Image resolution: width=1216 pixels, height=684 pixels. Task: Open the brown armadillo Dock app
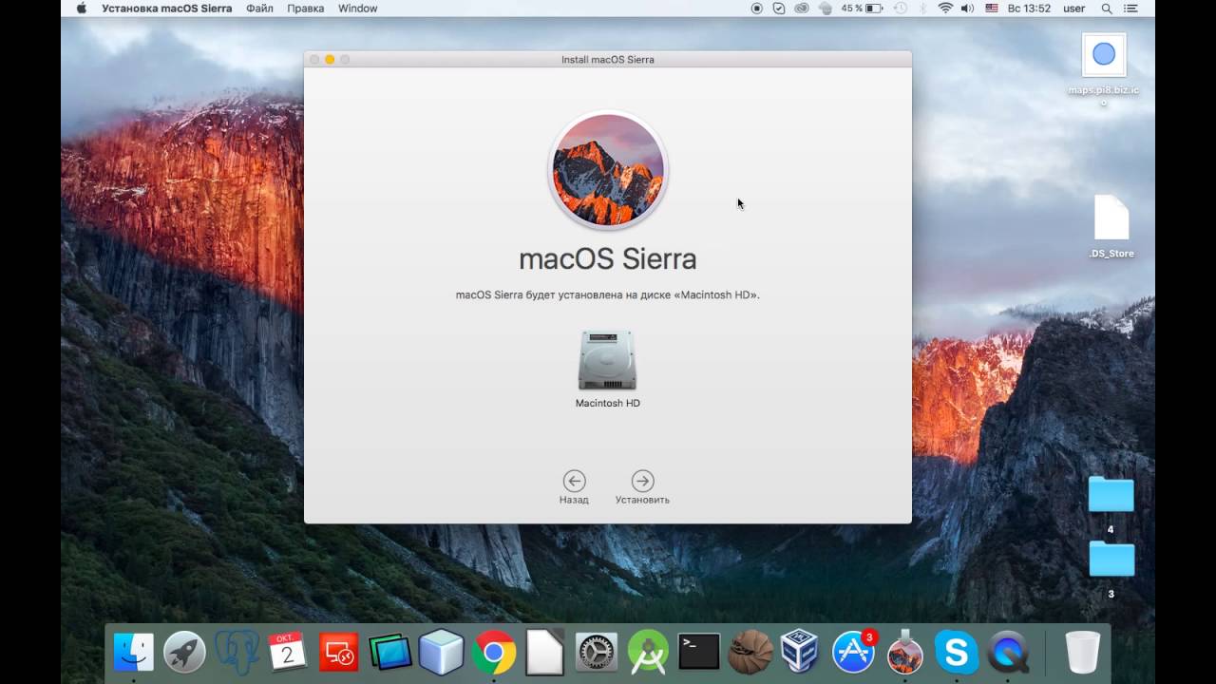pyautogui.click(x=750, y=653)
